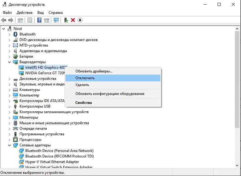The image size is (241, 176).
Task: Open the Действие menu
Action: [x=24, y=13]
